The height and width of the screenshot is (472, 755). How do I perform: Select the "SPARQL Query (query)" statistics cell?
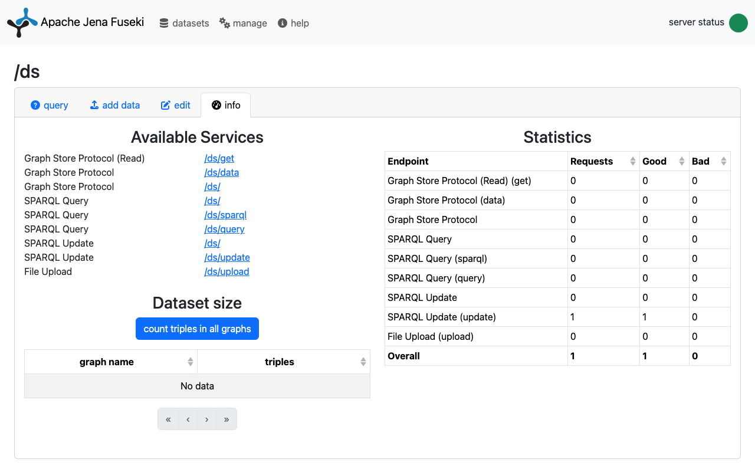click(x=476, y=278)
